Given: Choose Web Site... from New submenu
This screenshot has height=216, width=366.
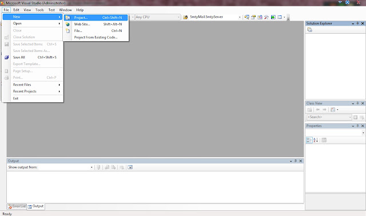Looking at the screenshot, I should click(96, 24).
